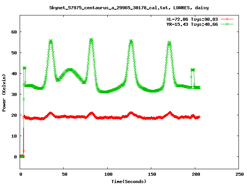The image size is (247, 185).
Task: Click the green peak near 127 seconds
Action: point(131,41)
